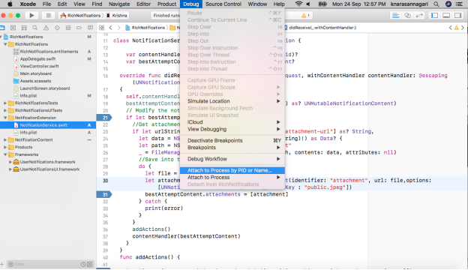Image resolution: width=468 pixels, height=270 pixels.
Task: Open the Report navigator
Action: (90, 28)
